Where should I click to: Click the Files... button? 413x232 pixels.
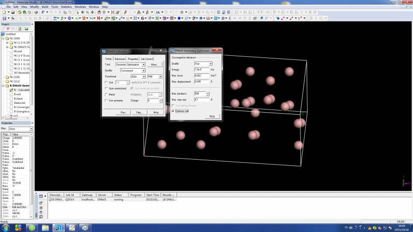[139, 113]
